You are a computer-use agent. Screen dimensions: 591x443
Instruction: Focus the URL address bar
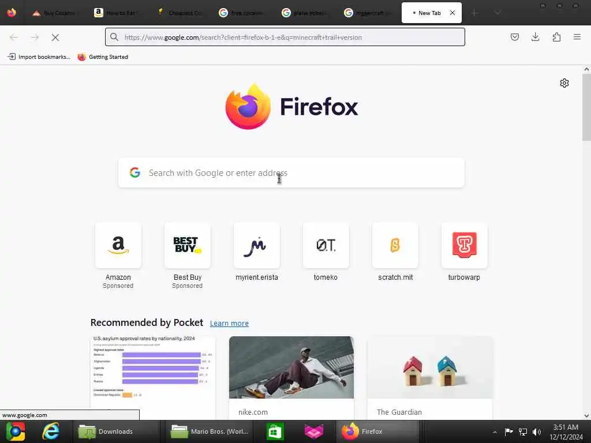pos(285,37)
